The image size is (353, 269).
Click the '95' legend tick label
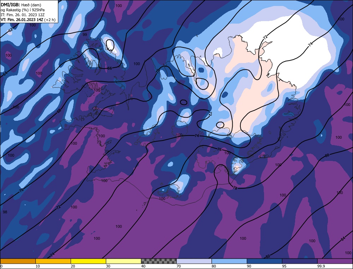pos(284,266)
